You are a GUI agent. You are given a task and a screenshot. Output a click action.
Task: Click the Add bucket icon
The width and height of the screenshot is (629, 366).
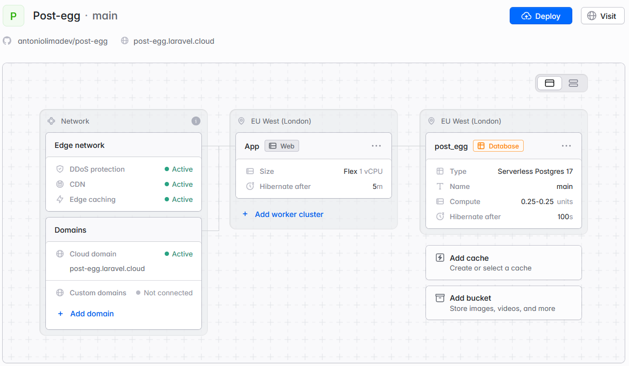click(x=439, y=299)
